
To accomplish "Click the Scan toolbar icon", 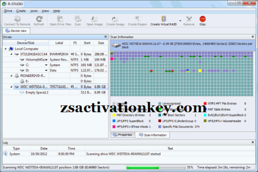I will [78, 21].
